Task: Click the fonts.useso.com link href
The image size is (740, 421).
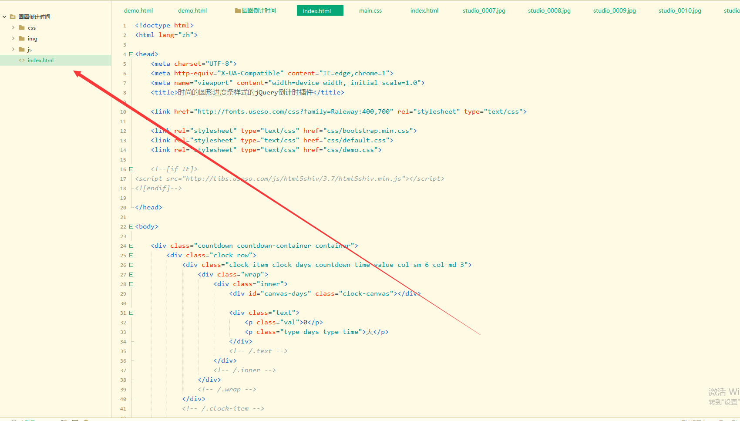Action: click(x=283, y=111)
